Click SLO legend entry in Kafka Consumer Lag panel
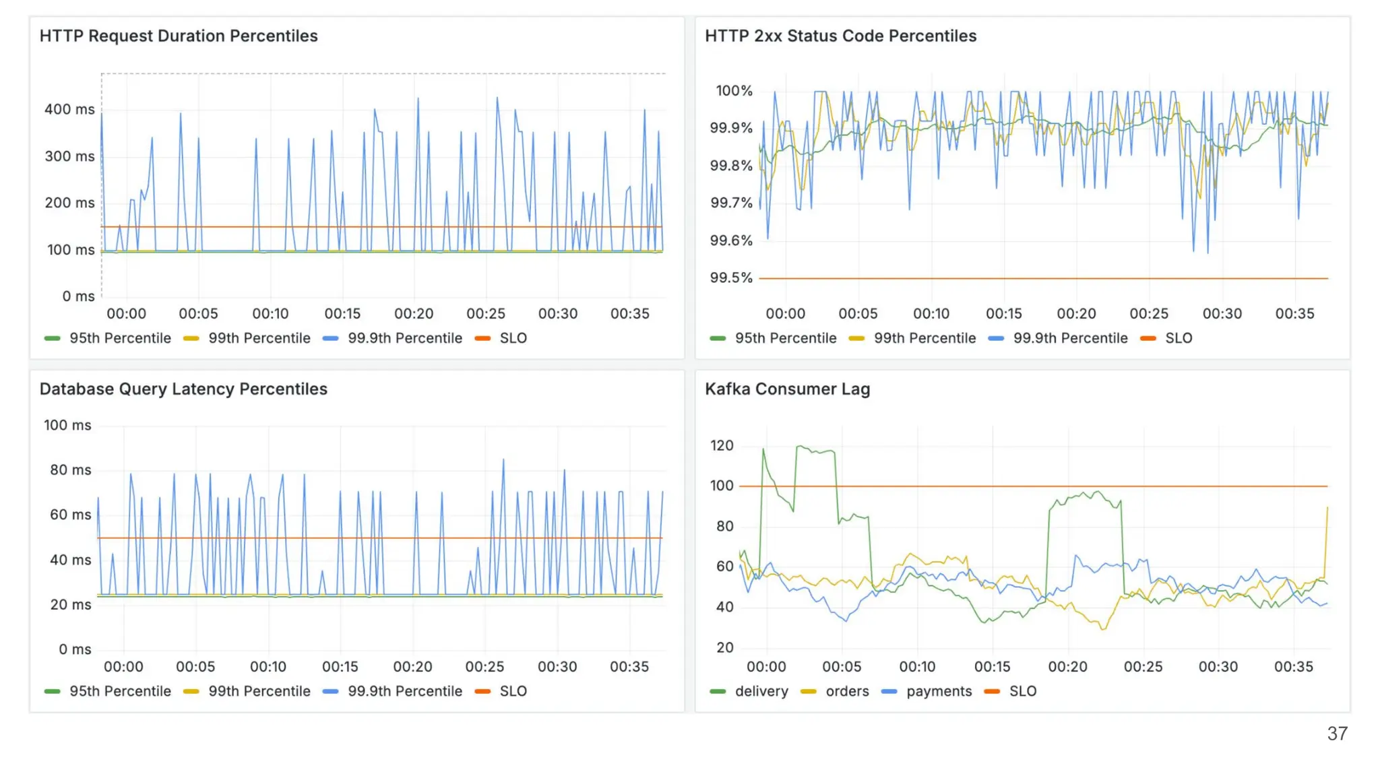This screenshot has width=1380, height=776. [1022, 691]
